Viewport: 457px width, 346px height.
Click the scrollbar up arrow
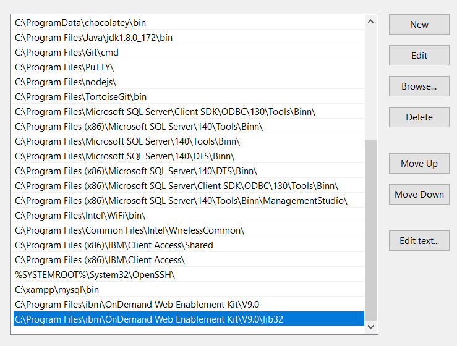point(370,22)
